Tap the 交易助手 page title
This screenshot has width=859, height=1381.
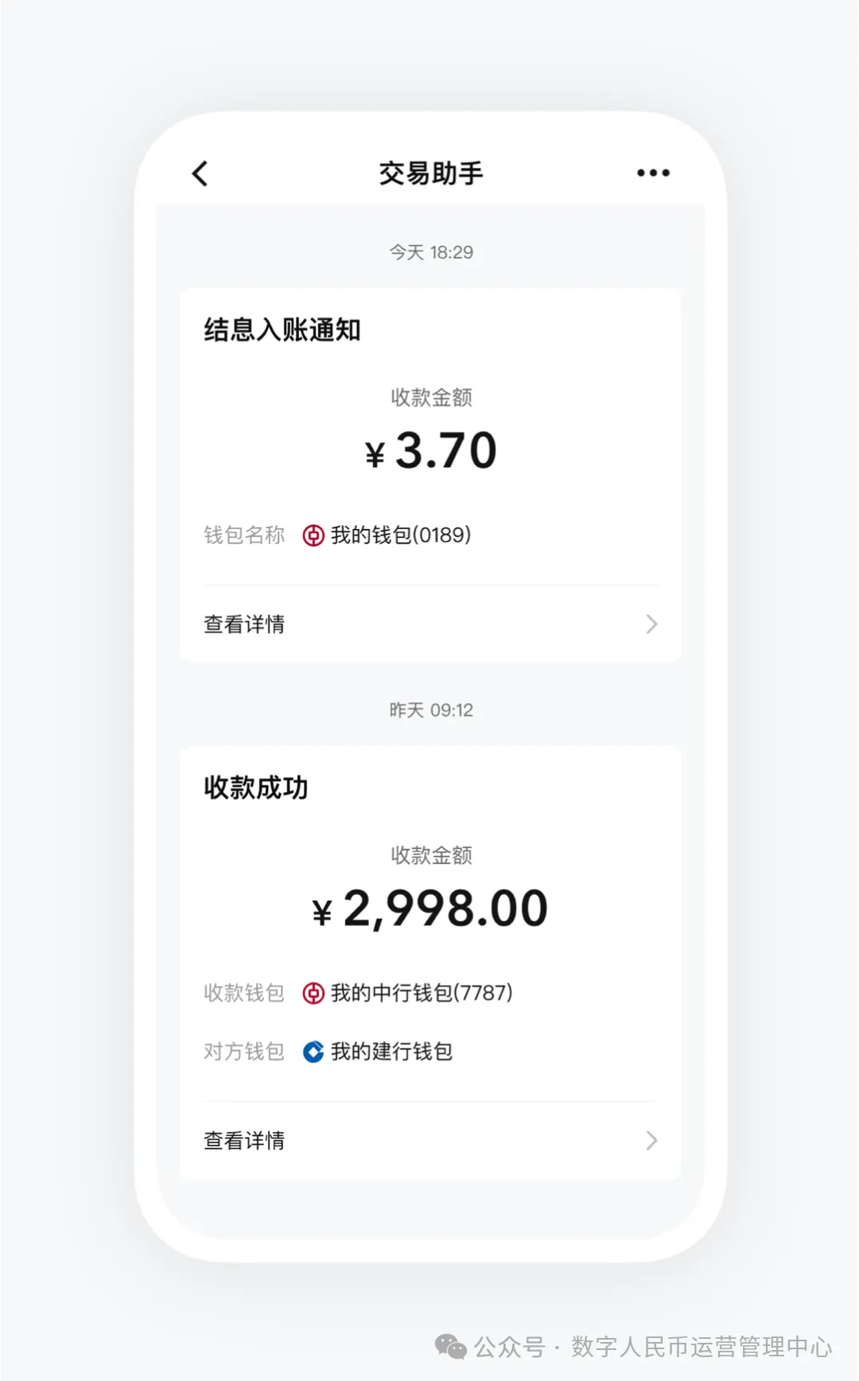(x=430, y=173)
